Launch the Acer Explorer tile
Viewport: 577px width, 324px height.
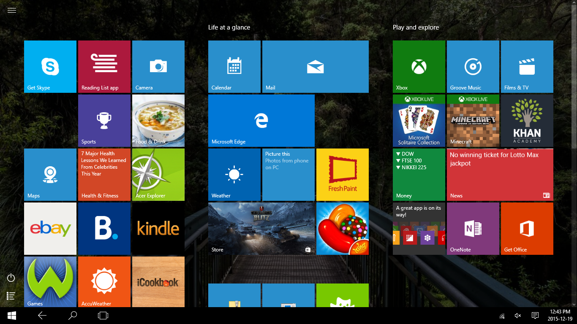click(158, 175)
